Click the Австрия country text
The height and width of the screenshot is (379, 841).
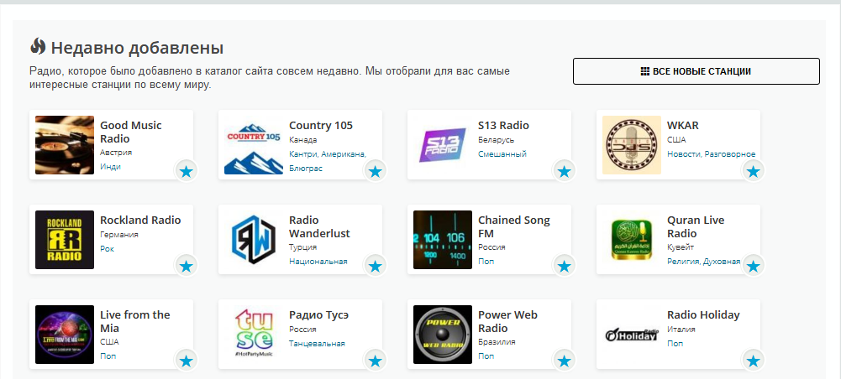116,153
